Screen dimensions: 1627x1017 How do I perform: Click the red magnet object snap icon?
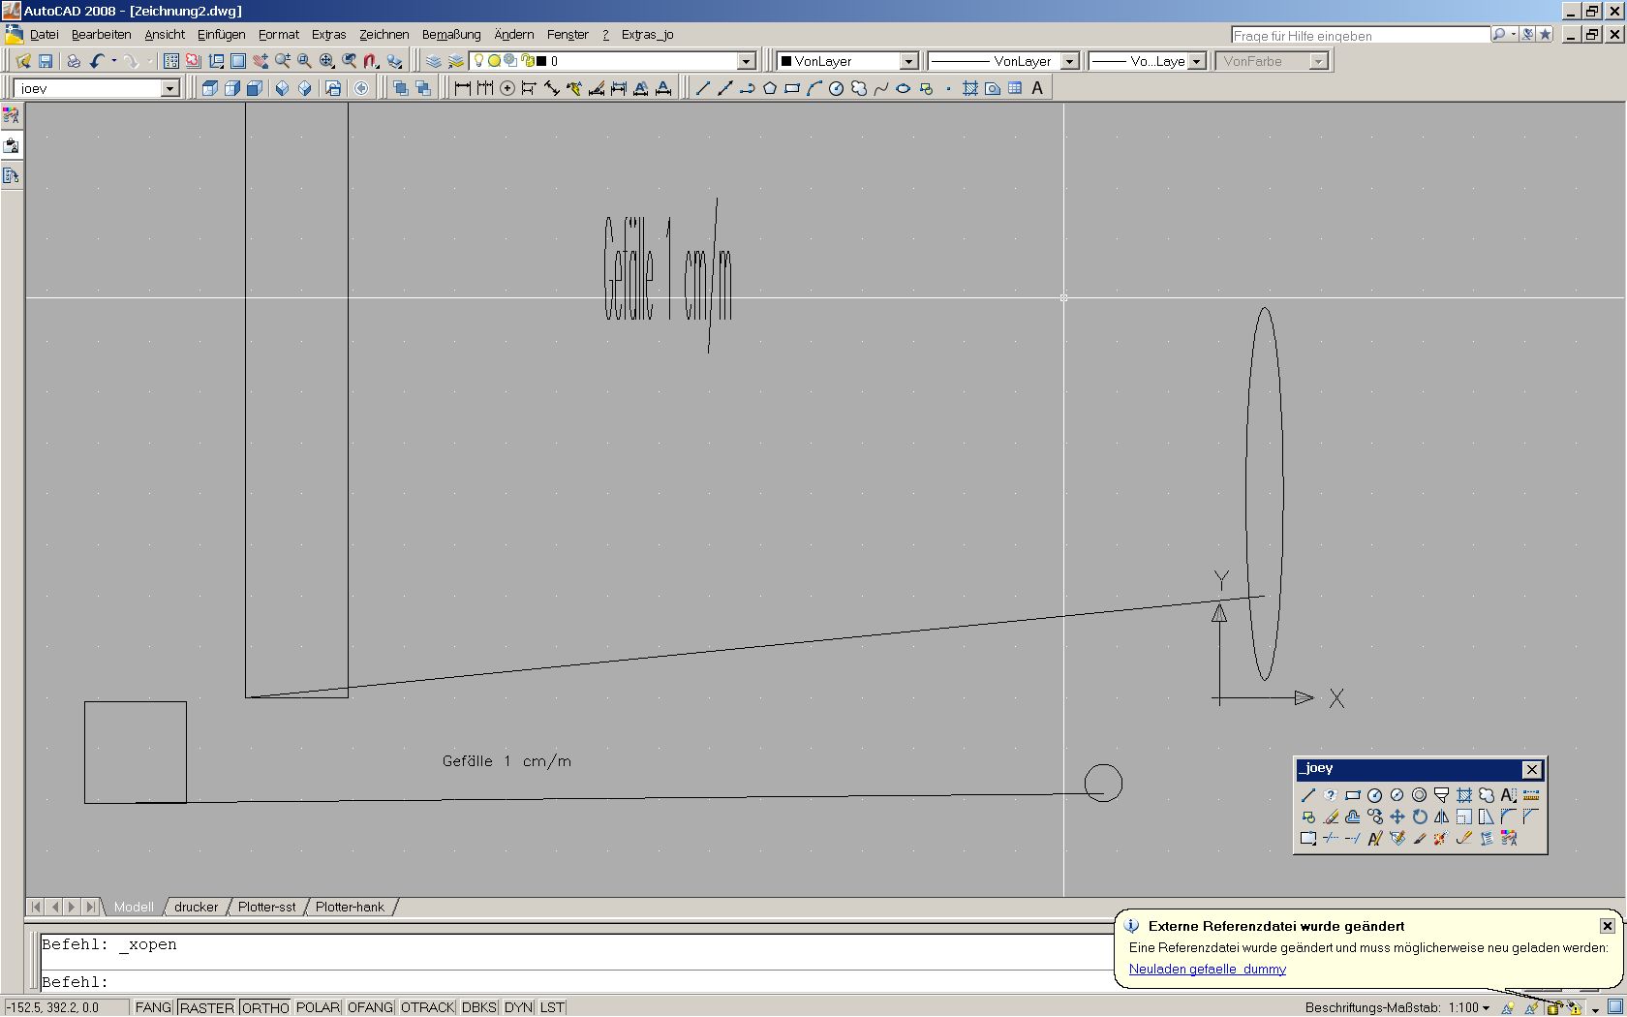pyautogui.click(x=371, y=61)
